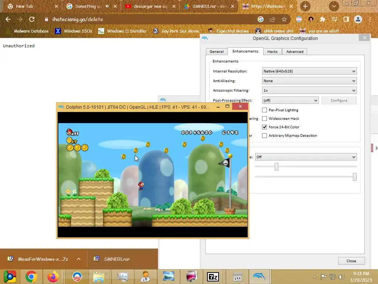378x284 pixels.
Task: Click the flag extension icon in Chrome toolbar
Action: [x=299, y=19]
